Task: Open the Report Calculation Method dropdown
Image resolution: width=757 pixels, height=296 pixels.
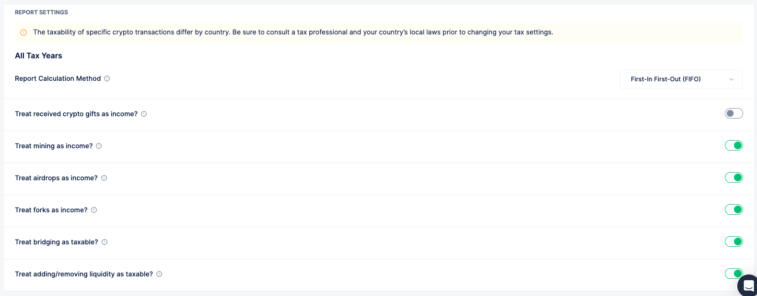Action: [680, 79]
